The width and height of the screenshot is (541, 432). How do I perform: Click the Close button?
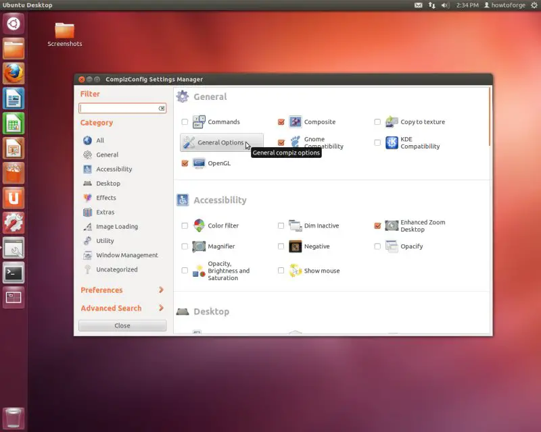(x=122, y=325)
